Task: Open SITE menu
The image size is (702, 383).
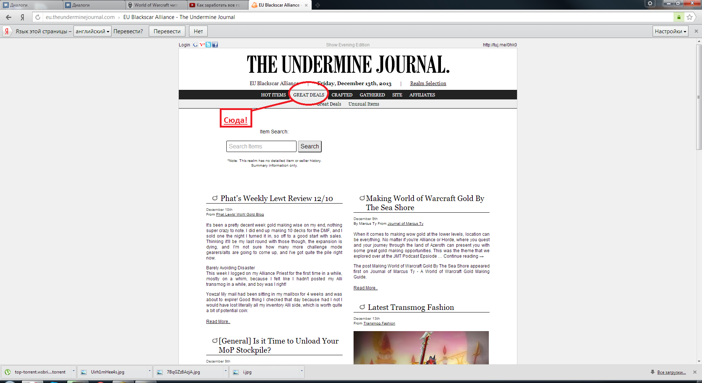Action: (x=397, y=95)
